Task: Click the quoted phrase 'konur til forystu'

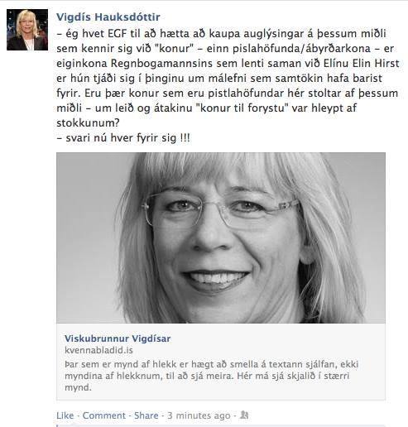Action: pos(242,108)
